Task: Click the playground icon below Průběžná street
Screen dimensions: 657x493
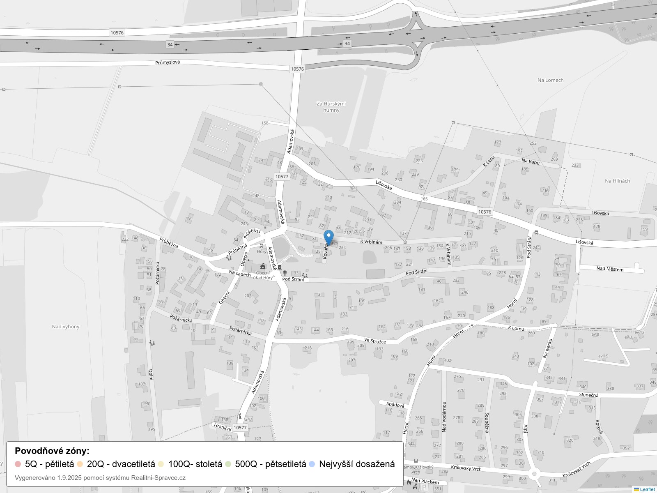Action: coord(229,258)
